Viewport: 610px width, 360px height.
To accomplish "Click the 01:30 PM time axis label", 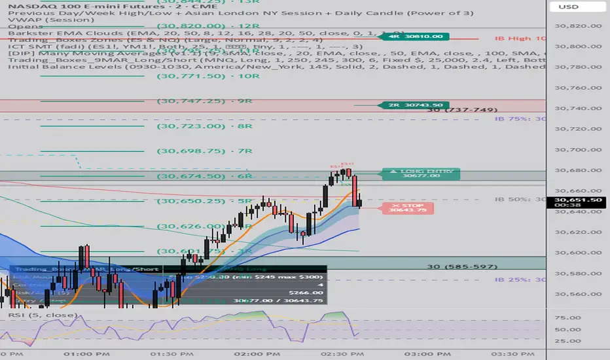I will coord(172,353).
